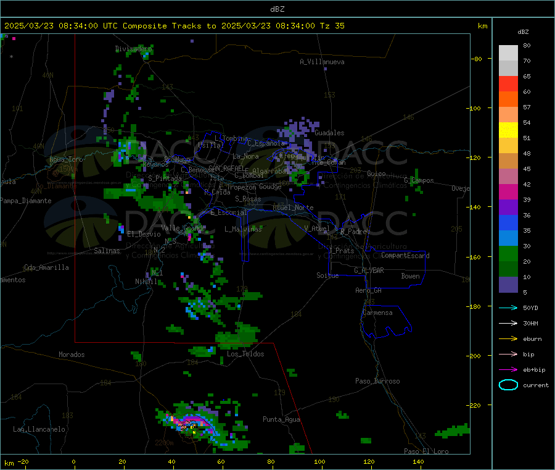The image size is (555, 470).
Task: Click the Agua_Toro place label
Action: click(66, 159)
